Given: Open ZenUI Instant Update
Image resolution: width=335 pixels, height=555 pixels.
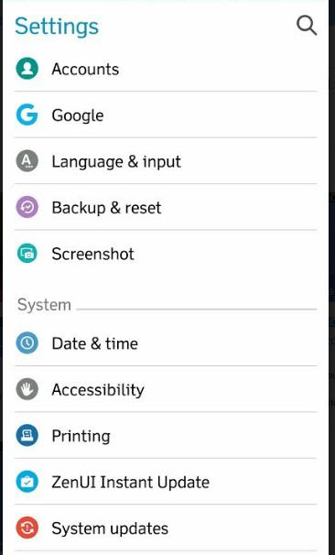Looking at the screenshot, I should click(x=166, y=482).
